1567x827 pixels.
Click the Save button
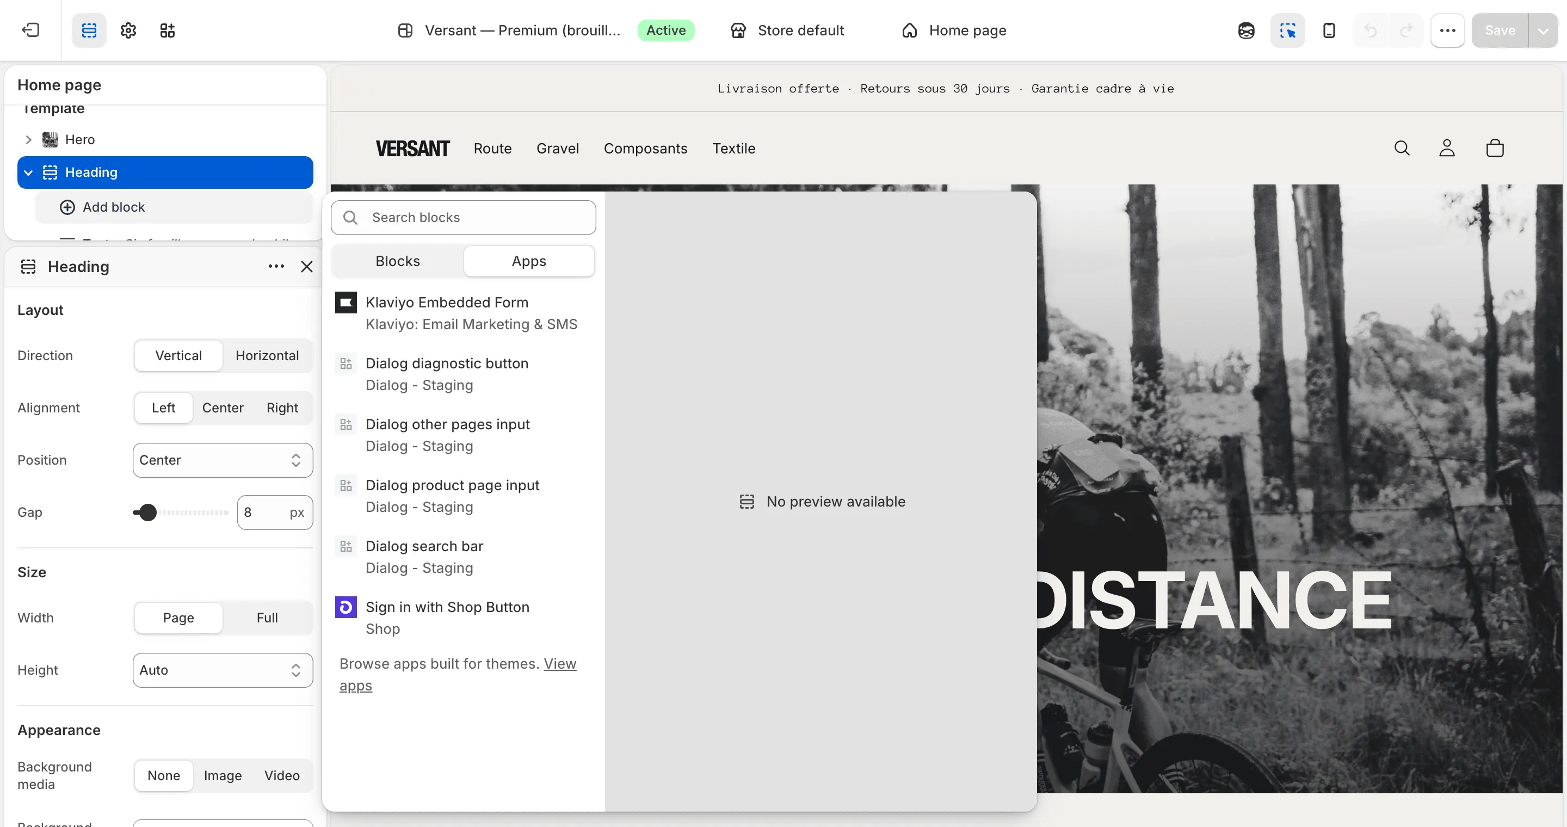1500,30
